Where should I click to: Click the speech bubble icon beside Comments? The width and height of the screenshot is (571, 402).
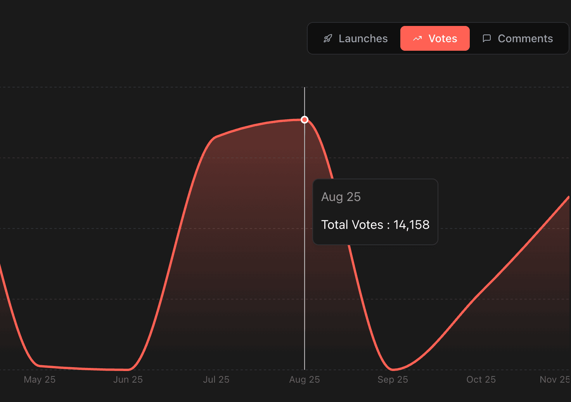(x=487, y=38)
